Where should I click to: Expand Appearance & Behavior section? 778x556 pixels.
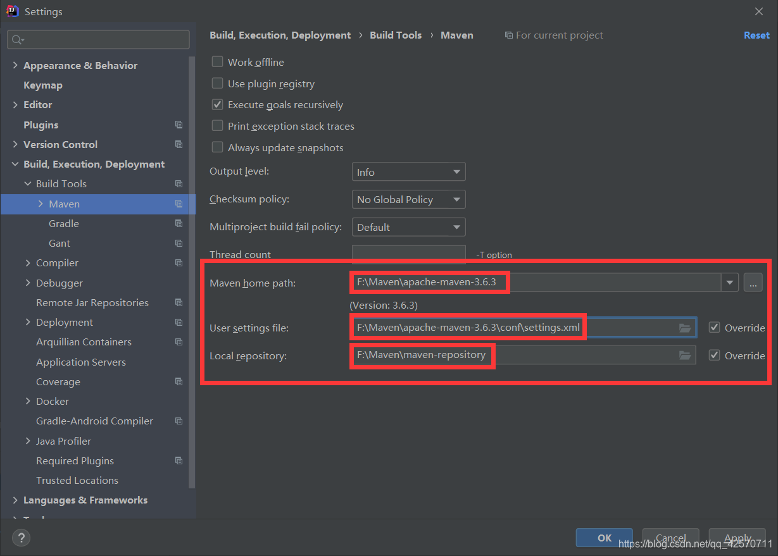coord(15,65)
